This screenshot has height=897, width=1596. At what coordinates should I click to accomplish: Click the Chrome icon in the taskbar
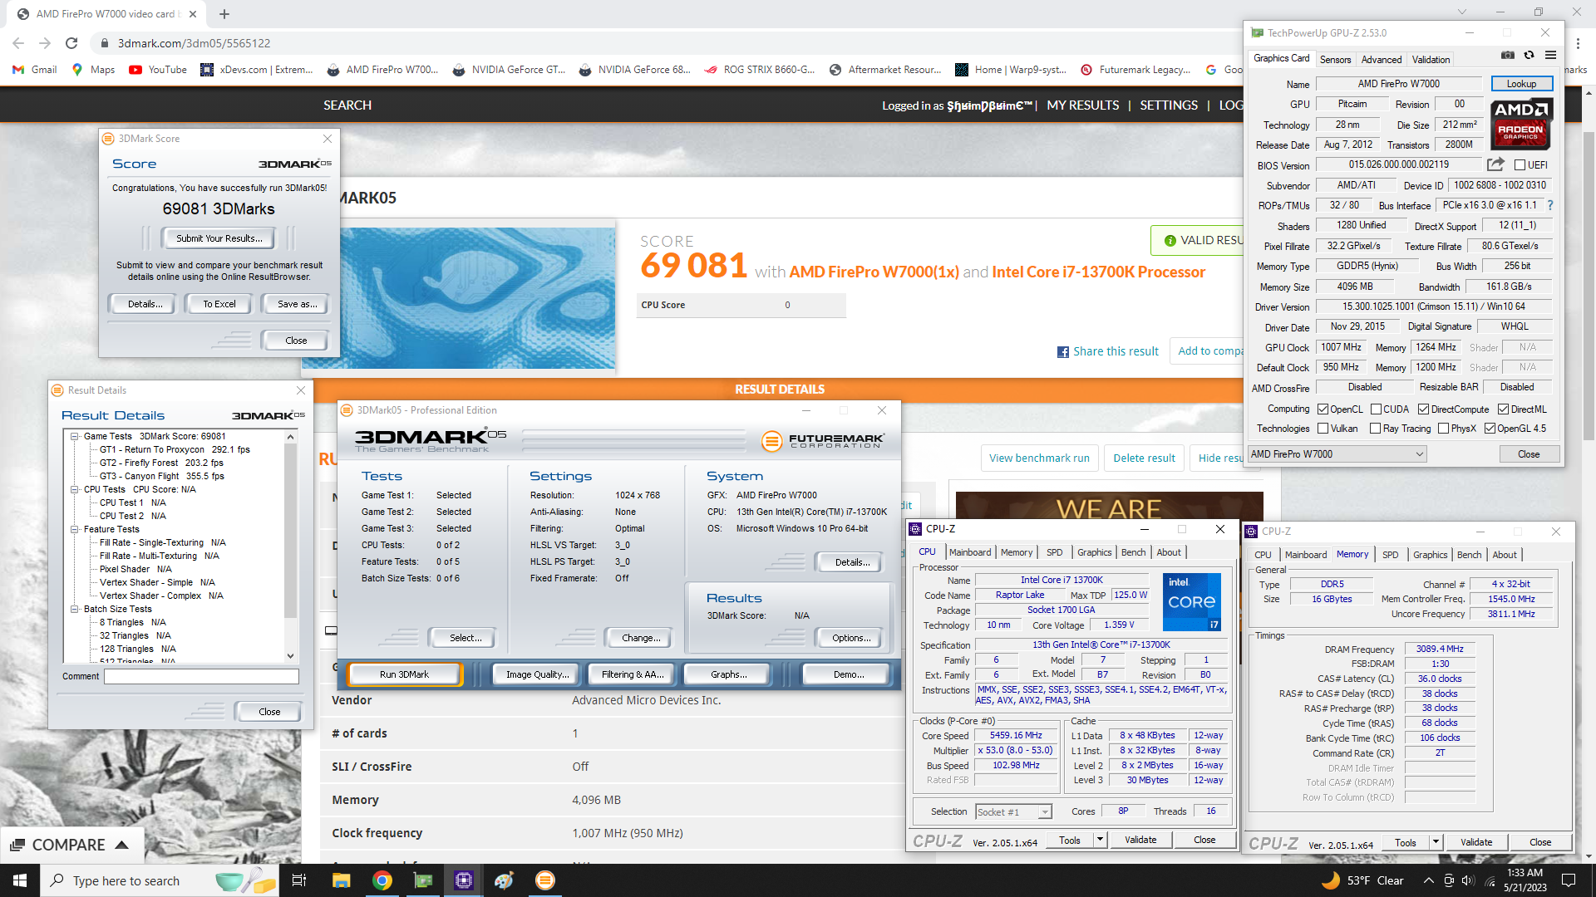click(382, 880)
